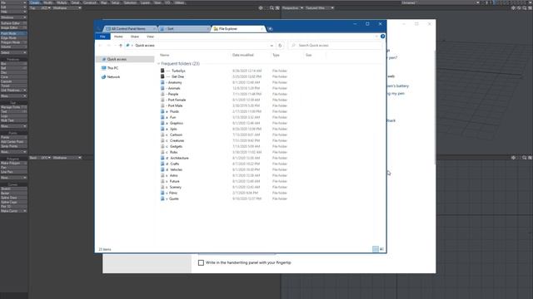The height and width of the screenshot is (299, 533).
Task: Click the Spline Draw tool
Action: click(13, 198)
